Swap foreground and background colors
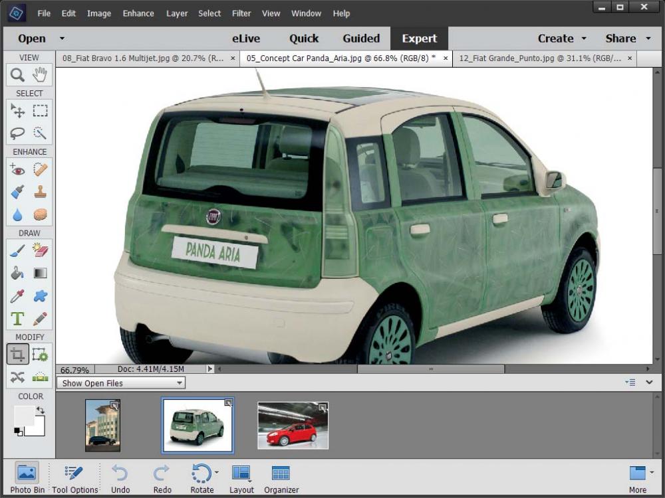 click(41, 410)
